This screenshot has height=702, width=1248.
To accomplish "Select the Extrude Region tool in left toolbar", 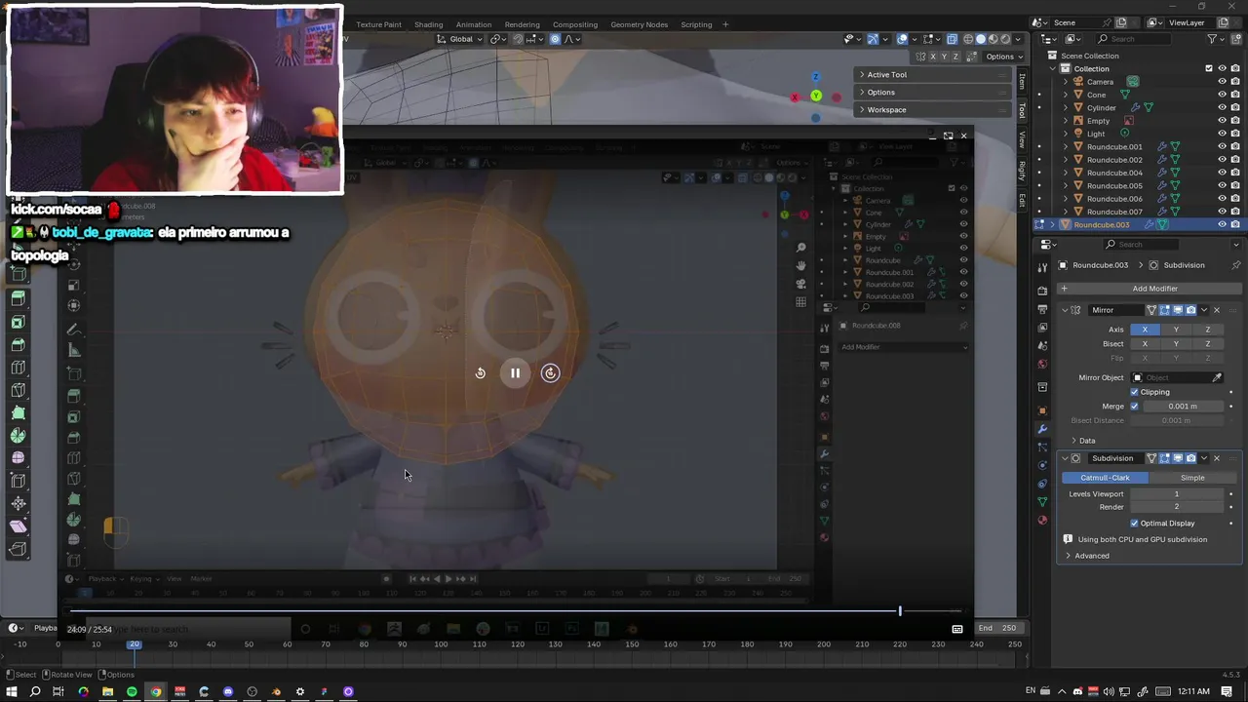I will (18, 299).
